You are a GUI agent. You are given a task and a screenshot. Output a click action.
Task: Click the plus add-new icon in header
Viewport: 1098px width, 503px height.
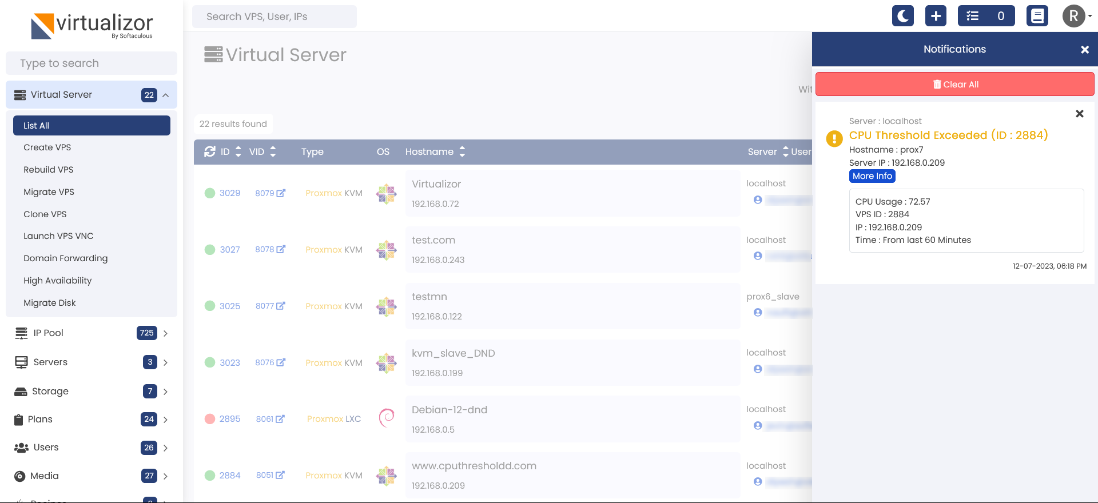[x=936, y=16]
